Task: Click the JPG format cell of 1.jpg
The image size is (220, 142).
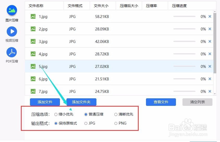Action: (72, 17)
